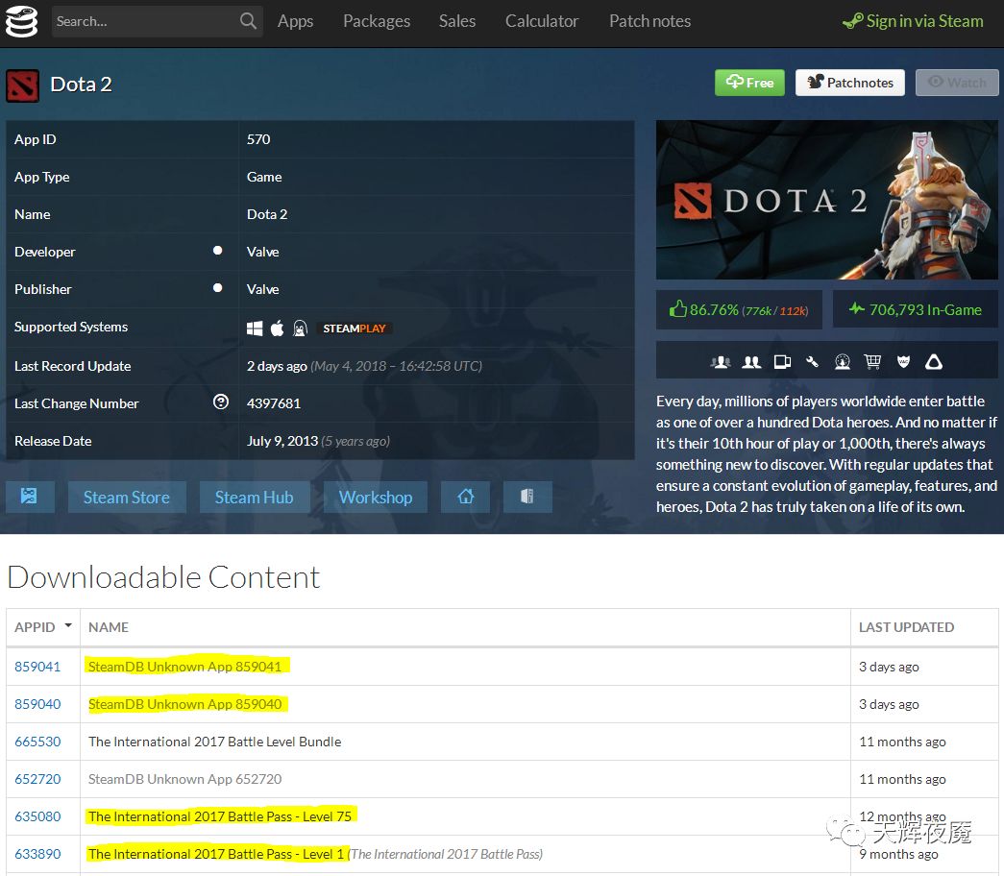The height and width of the screenshot is (876, 1004).
Task: Click the 'July 9, 2013' release date
Action: [282, 441]
